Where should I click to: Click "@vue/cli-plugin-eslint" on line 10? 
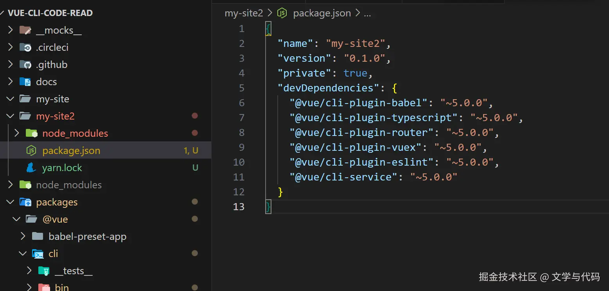pos(362,162)
